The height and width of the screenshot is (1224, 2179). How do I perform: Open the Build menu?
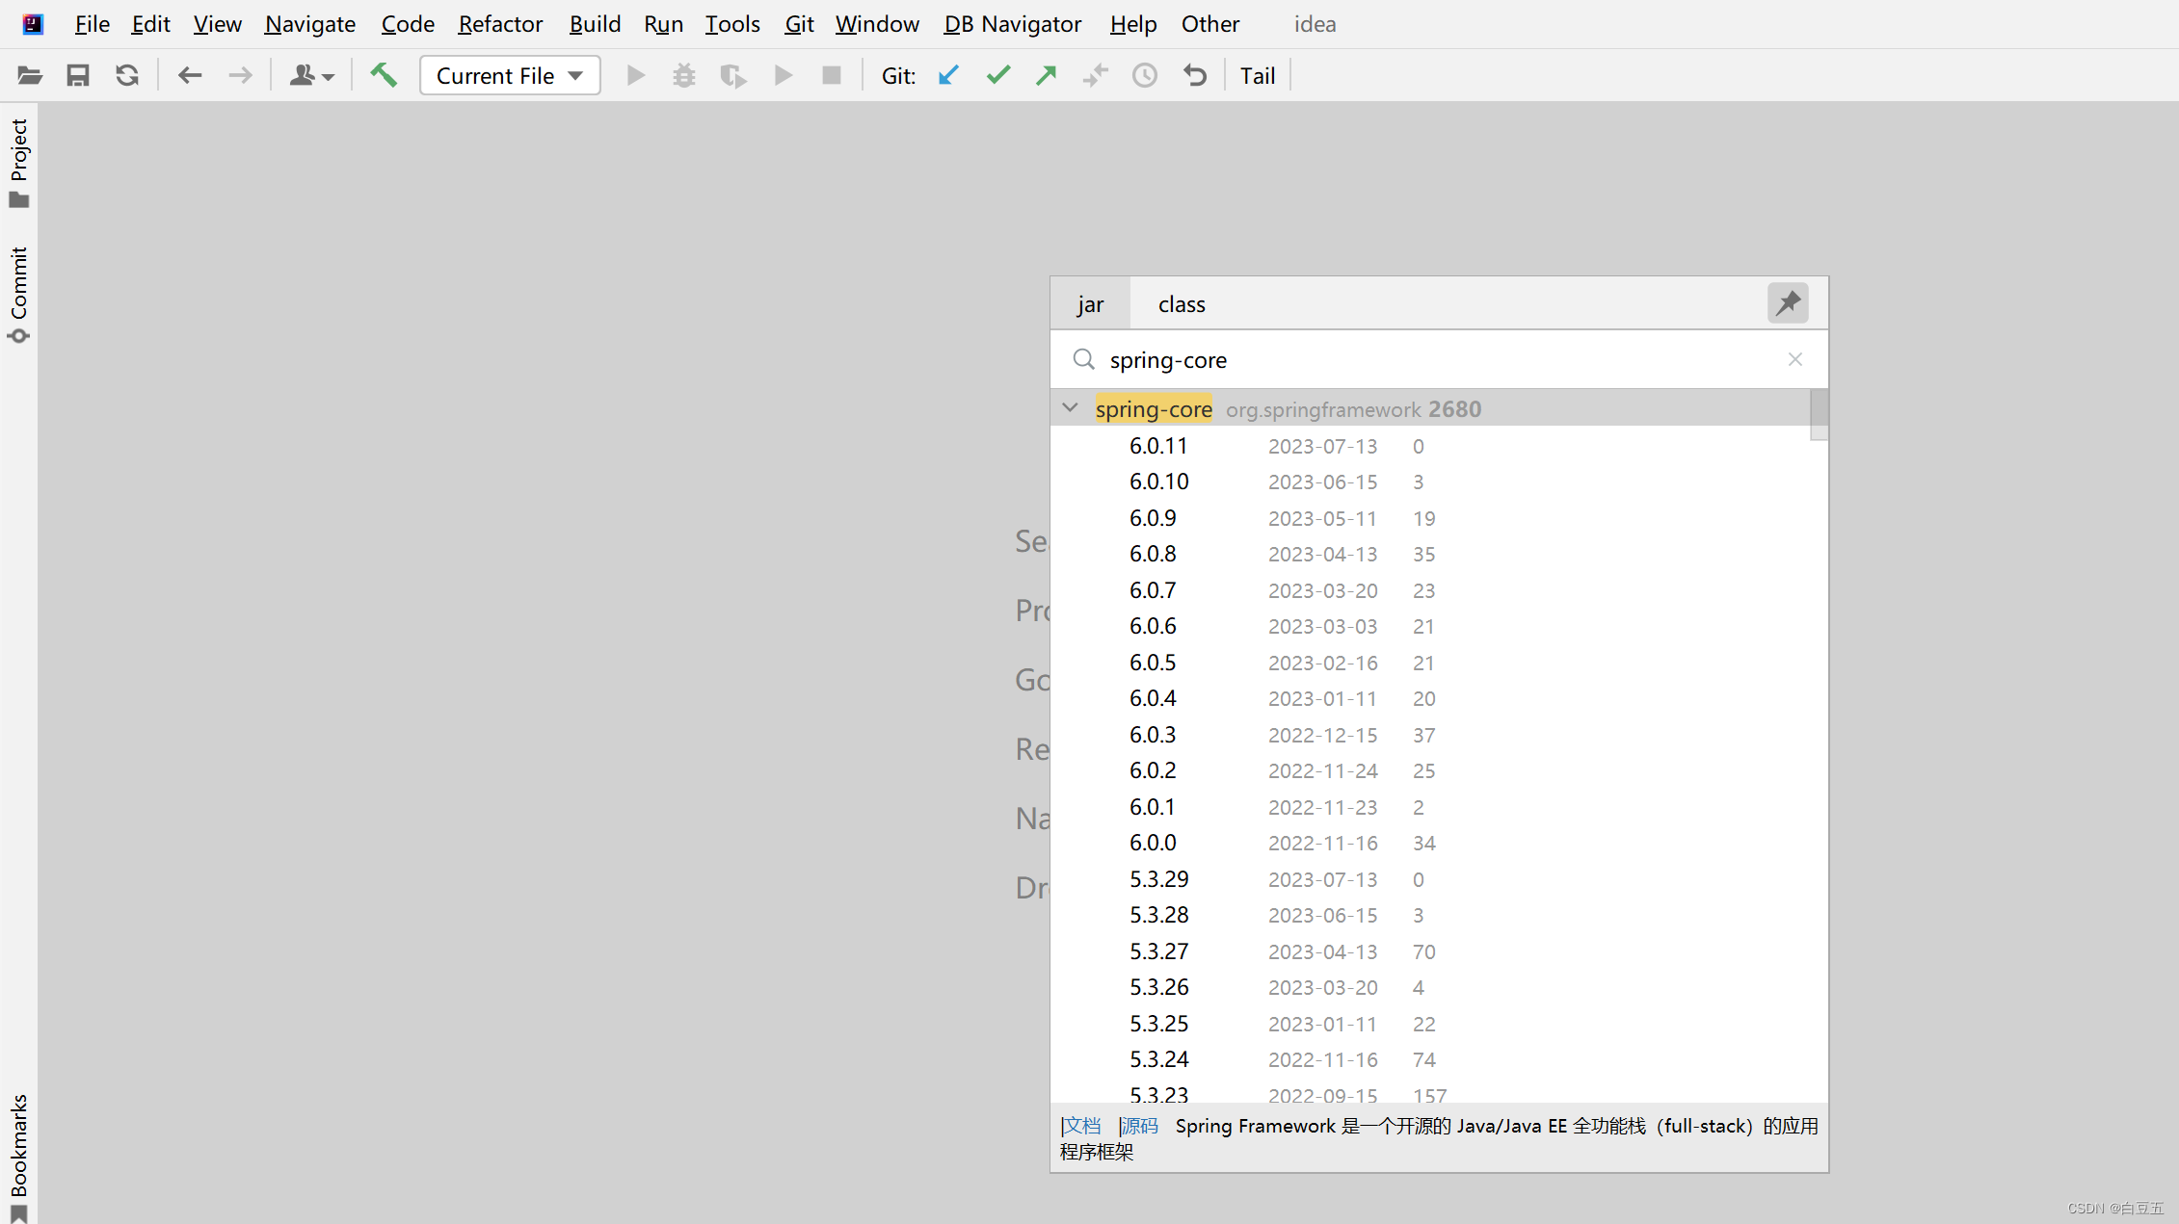pos(595,24)
